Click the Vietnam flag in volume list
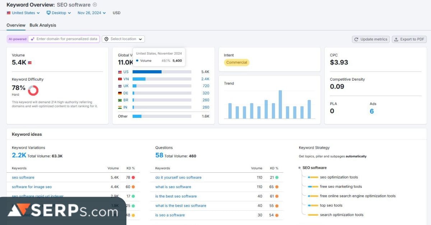Viewport: 431px width, 225px height. click(120, 79)
